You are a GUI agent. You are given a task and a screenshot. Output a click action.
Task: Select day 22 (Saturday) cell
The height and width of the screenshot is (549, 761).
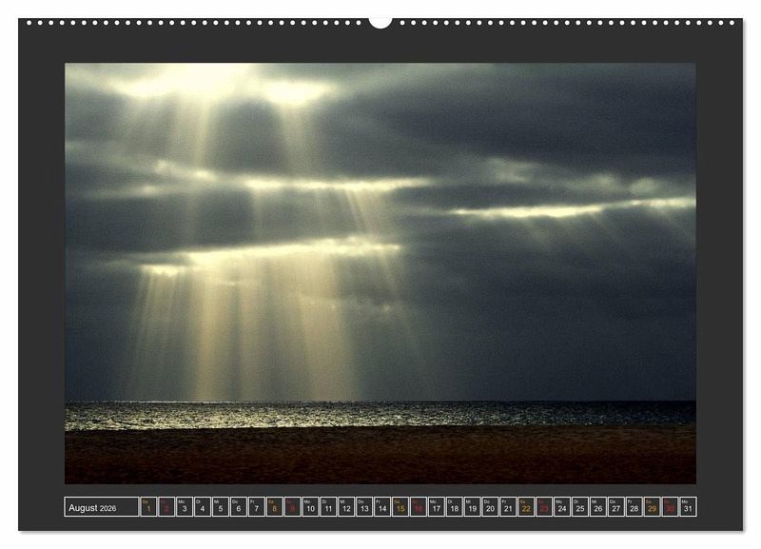pos(526,506)
